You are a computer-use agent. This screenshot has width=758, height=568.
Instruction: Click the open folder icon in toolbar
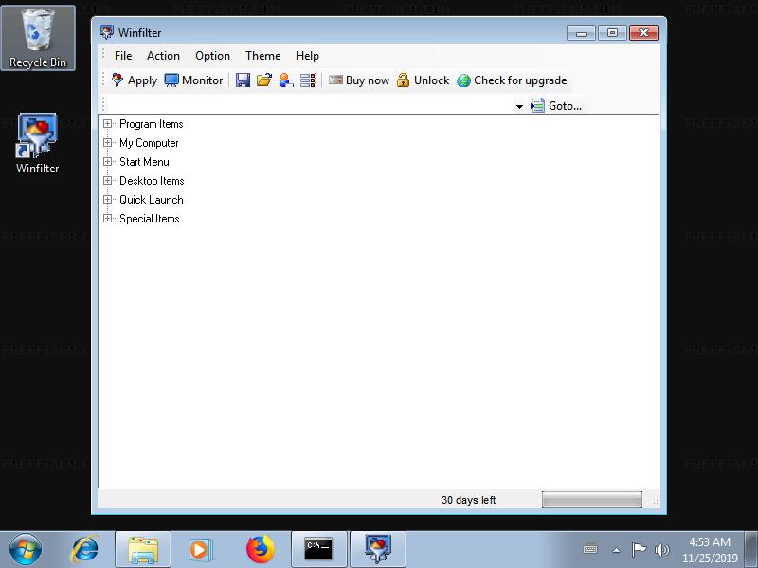pos(264,80)
